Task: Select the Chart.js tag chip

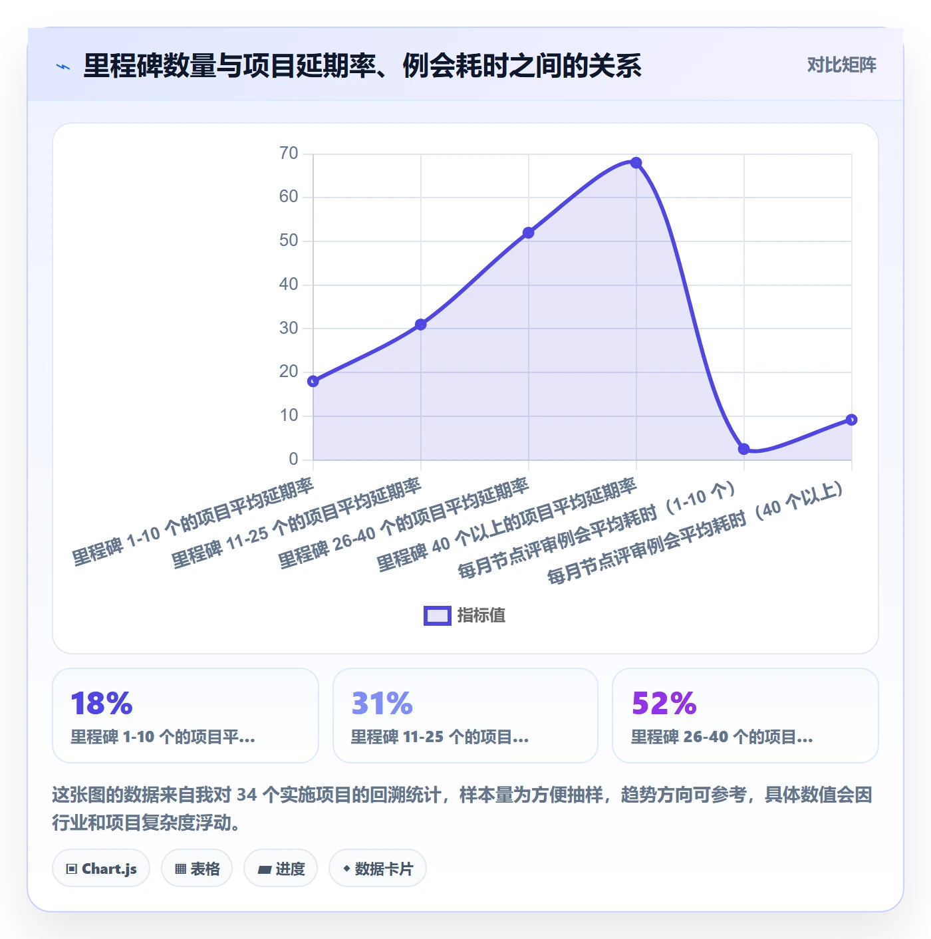Action: [101, 869]
